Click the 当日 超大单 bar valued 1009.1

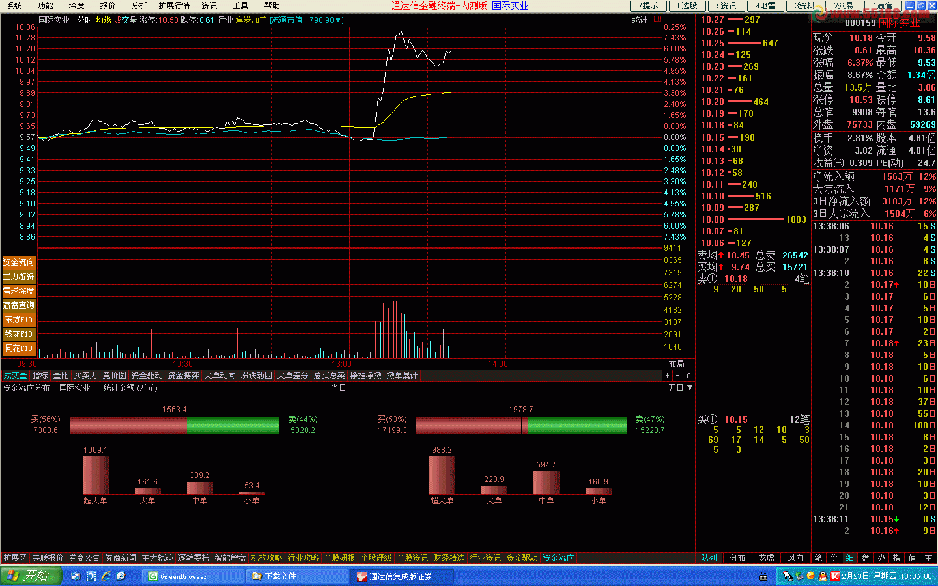[96, 475]
